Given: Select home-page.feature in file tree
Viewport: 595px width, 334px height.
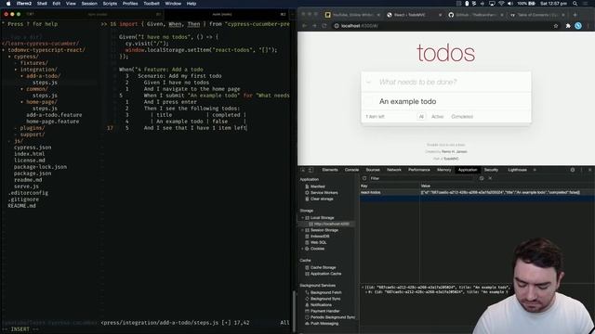Looking at the screenshot, I should click(x=53, y=122).
